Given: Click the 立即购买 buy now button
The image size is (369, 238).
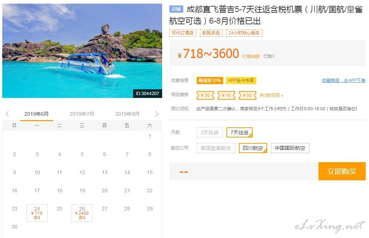Looking at the screenshot, I should tap(342, 171).
